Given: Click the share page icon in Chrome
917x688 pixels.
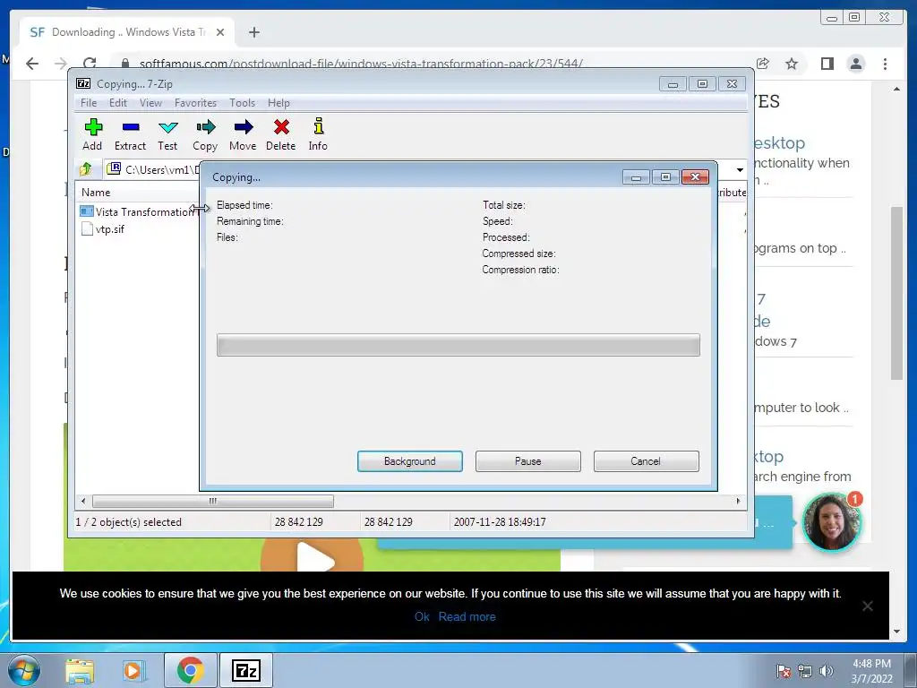Looking at the screenshot, I should [x=763, y=64].
